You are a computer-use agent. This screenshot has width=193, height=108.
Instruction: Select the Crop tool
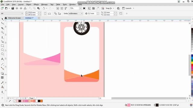pyautogui.click(x=2, y=28)
